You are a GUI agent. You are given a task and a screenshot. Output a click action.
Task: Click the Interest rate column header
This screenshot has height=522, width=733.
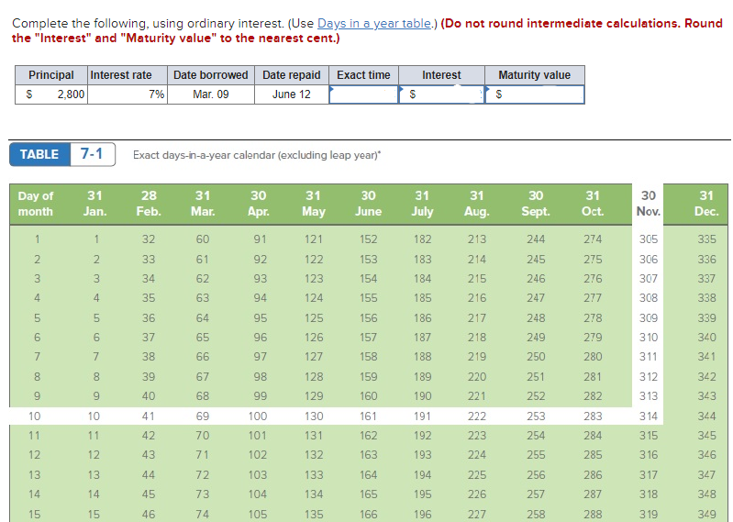pyautogui.click(x=128, y=75)
